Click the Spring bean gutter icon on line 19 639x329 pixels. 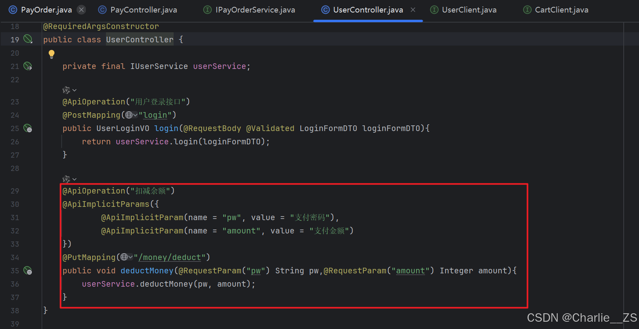(x=28, y=39)
